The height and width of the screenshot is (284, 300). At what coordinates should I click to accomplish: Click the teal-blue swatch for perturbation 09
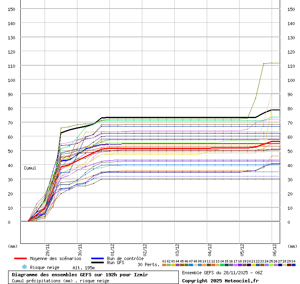coord(200,265)
